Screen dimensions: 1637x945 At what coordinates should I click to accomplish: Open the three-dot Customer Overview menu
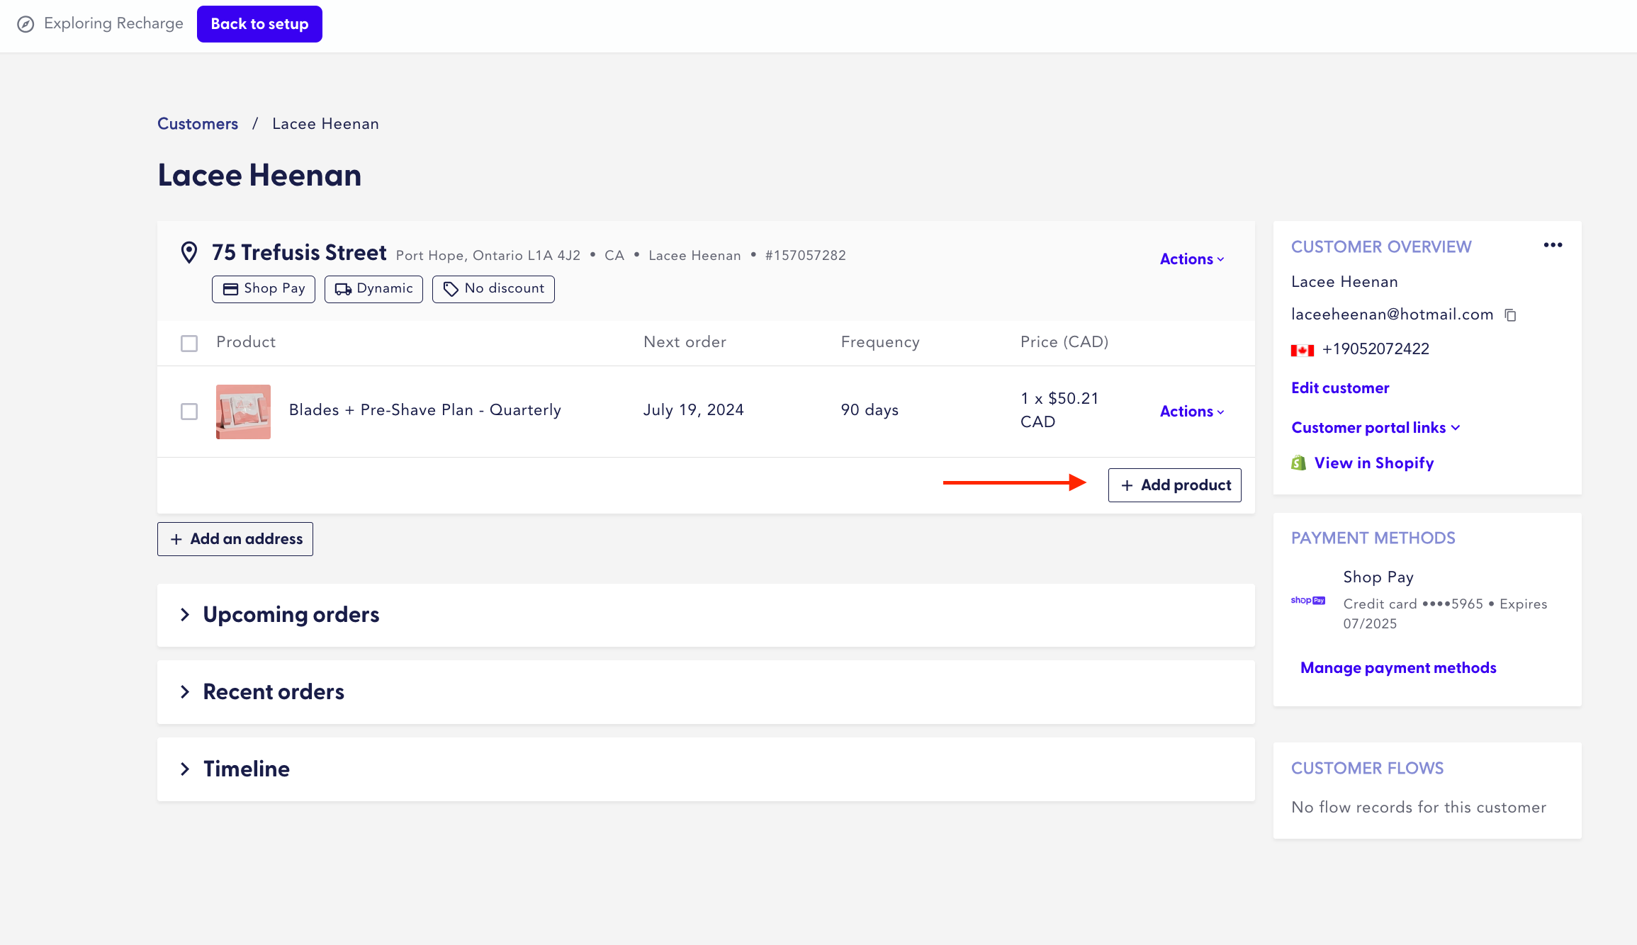point(1553,245)
